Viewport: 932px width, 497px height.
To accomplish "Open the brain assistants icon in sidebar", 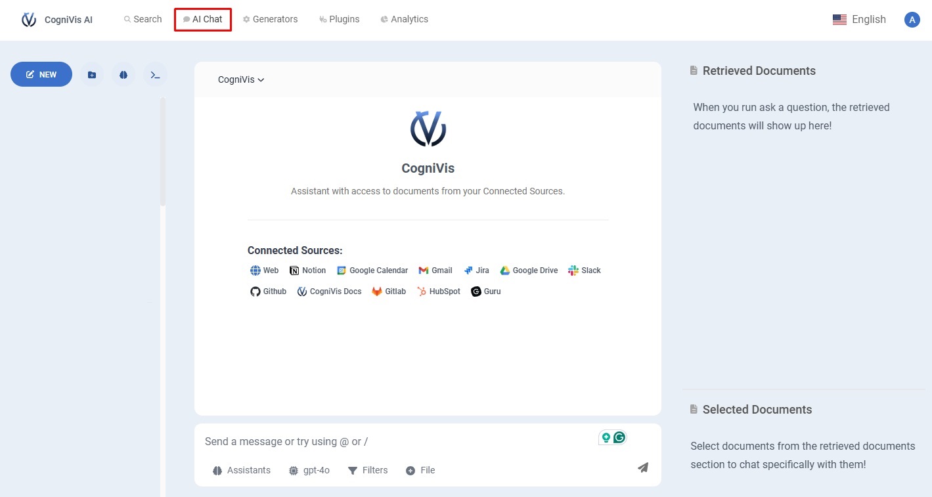I will tap(123, 75).
